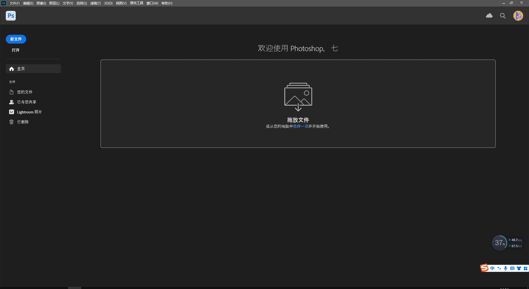This screenshot has height=289, width=529.
Task: Close the Photoshop window
Action: click(x=522, y=3)
